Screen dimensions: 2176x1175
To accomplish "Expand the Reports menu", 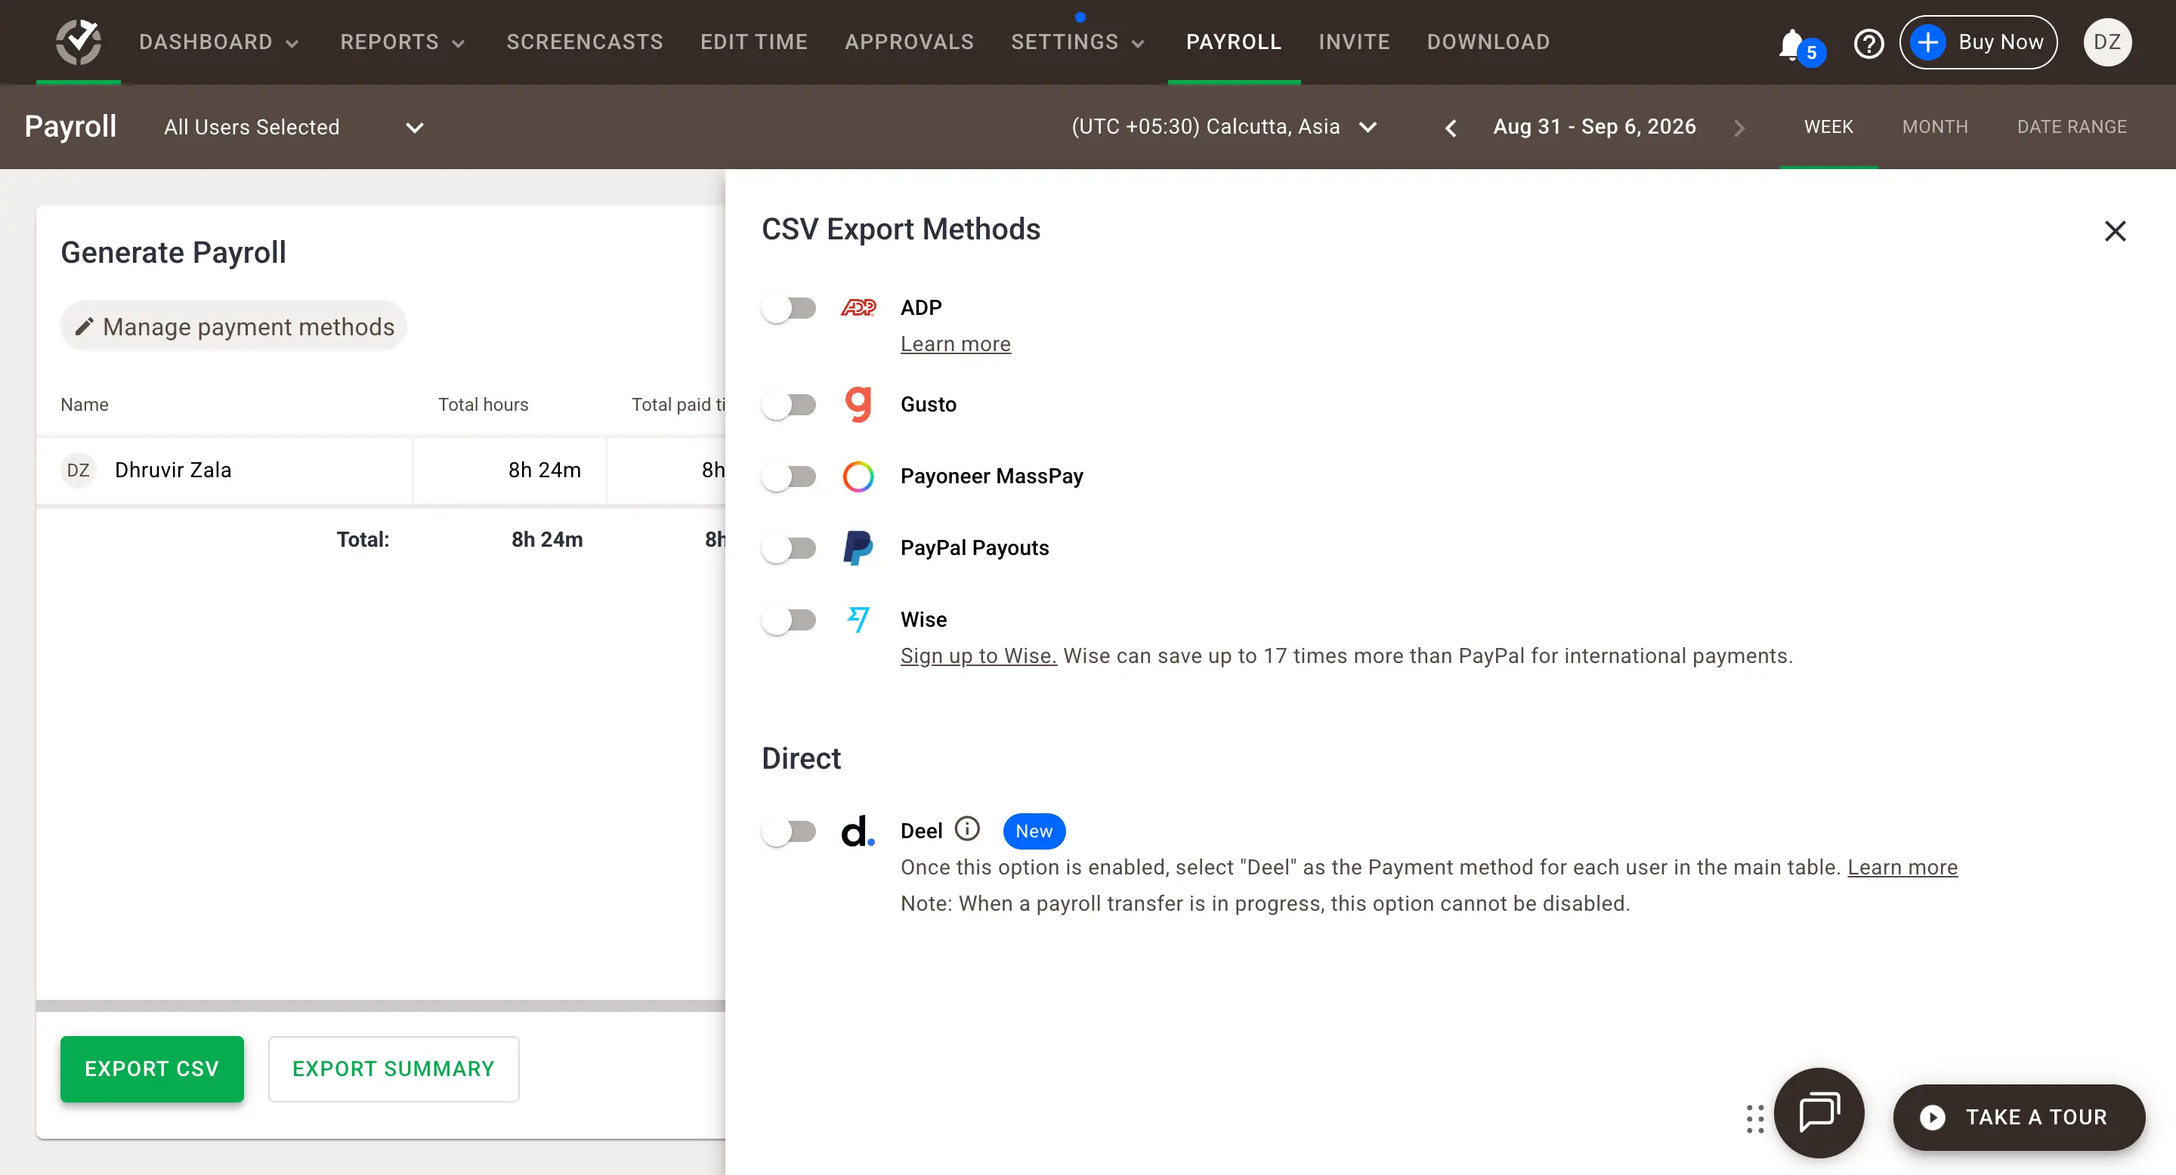I will pos(403,42).
